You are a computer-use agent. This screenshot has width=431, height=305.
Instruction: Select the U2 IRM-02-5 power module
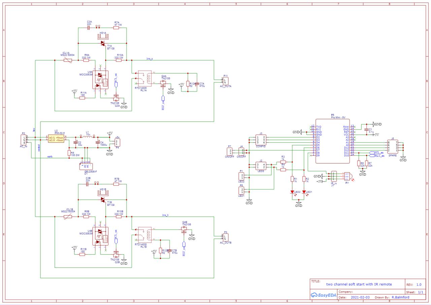point(56,139)
